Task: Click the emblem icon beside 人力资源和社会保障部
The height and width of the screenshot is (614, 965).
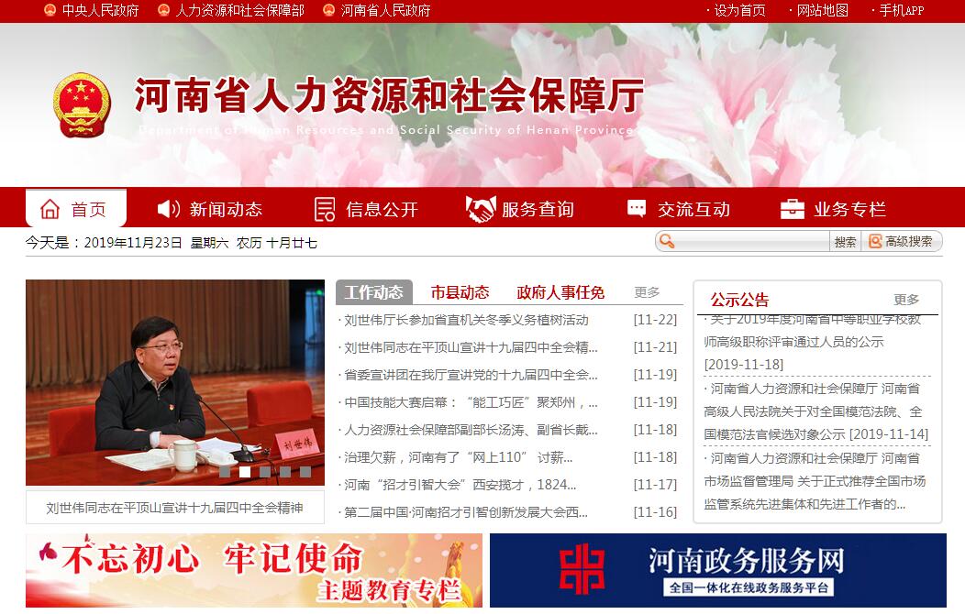Action: [x=163, y=10]
